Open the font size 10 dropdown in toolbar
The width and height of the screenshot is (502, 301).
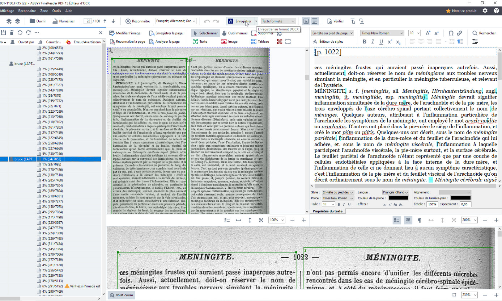(x=414, y=33)
